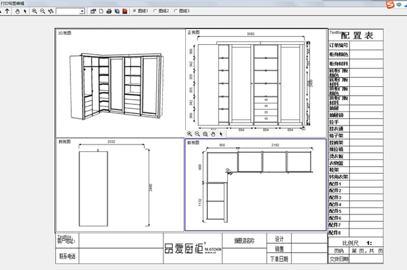Screen dimensions: 407x270
Task: Click the 设计 footer label
Action: click(x=279, y=239)
